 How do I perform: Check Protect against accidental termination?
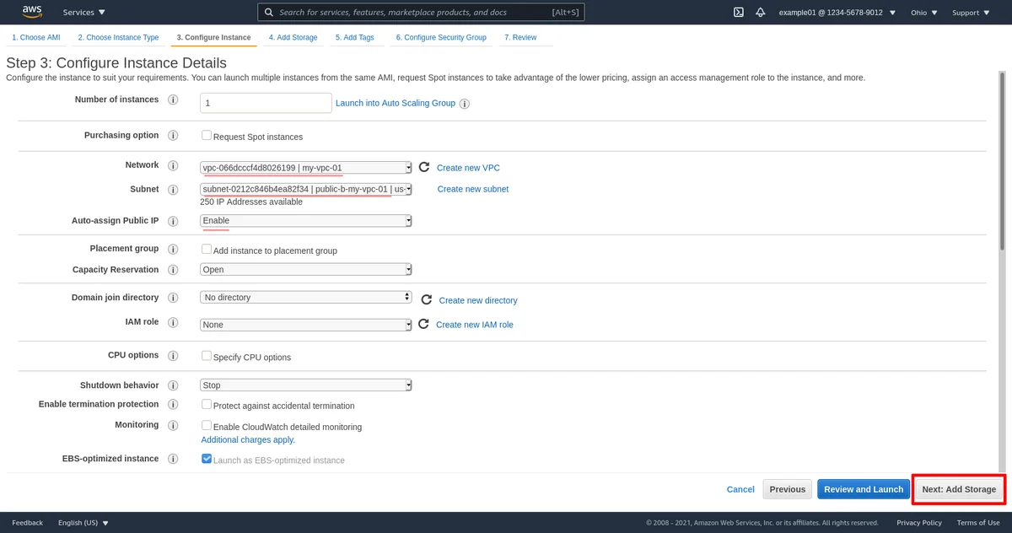pos(207,405)
